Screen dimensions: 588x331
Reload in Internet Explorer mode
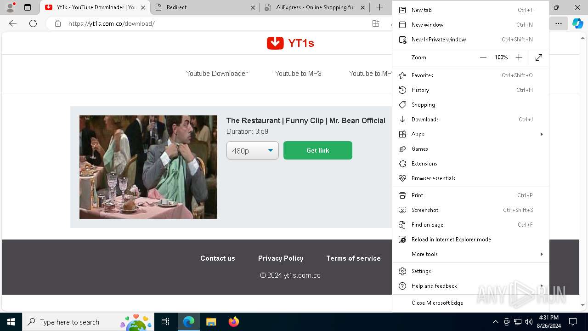point(470,240)
